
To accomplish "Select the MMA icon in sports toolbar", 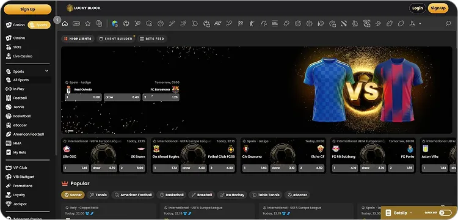I will (x=275, y=24).
